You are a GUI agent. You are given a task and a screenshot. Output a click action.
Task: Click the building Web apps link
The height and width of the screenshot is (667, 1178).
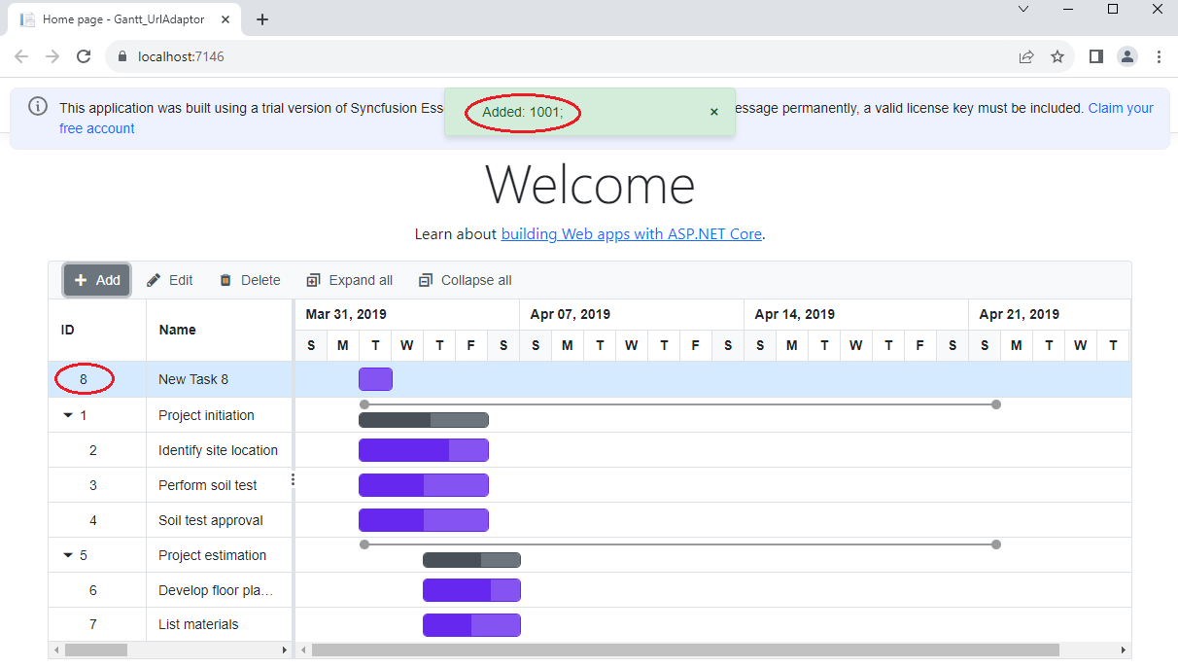pyautogui.click(x=632, y=233)
